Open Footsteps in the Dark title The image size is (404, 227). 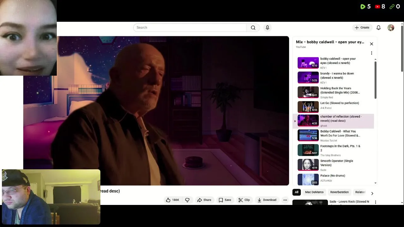pyautogui.click(x=340, y=148)
